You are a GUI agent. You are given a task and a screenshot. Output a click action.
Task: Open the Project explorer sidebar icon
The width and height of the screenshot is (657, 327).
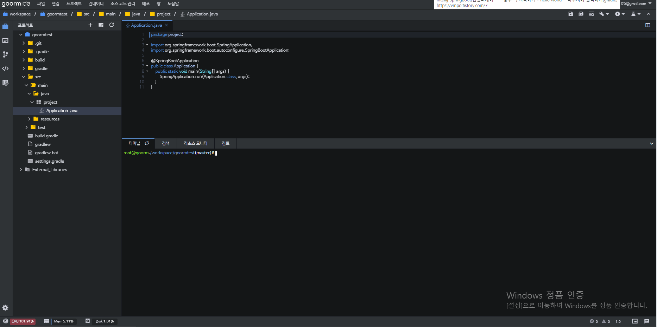pos(5,26)
